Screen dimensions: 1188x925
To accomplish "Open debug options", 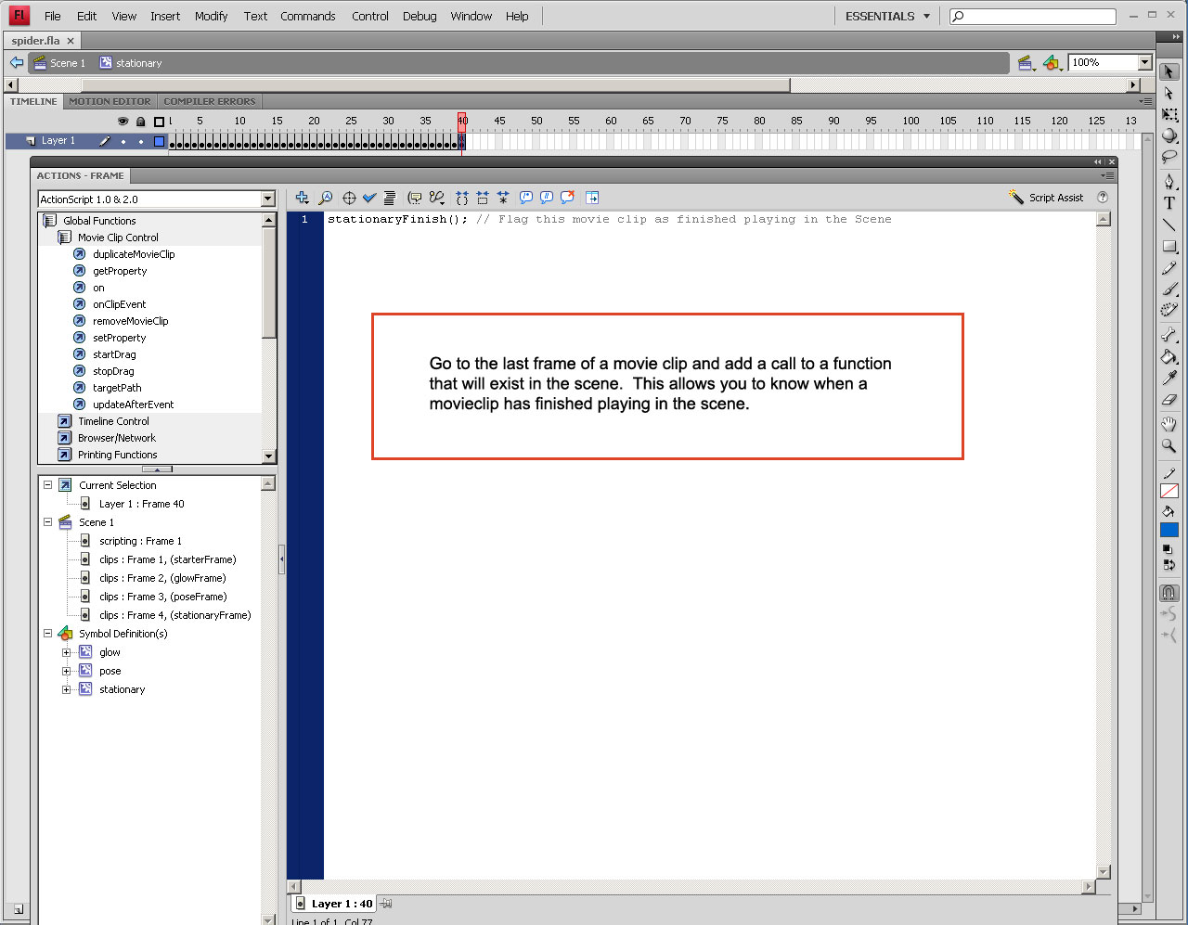I will click(x=436, y=198).
